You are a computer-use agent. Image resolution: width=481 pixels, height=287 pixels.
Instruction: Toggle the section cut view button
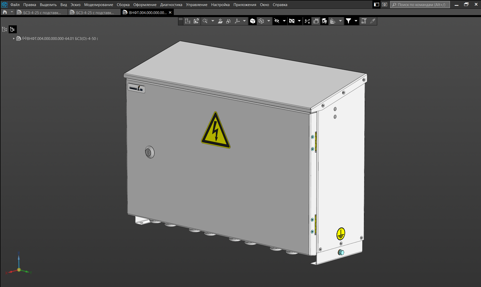tap(324, 21)
